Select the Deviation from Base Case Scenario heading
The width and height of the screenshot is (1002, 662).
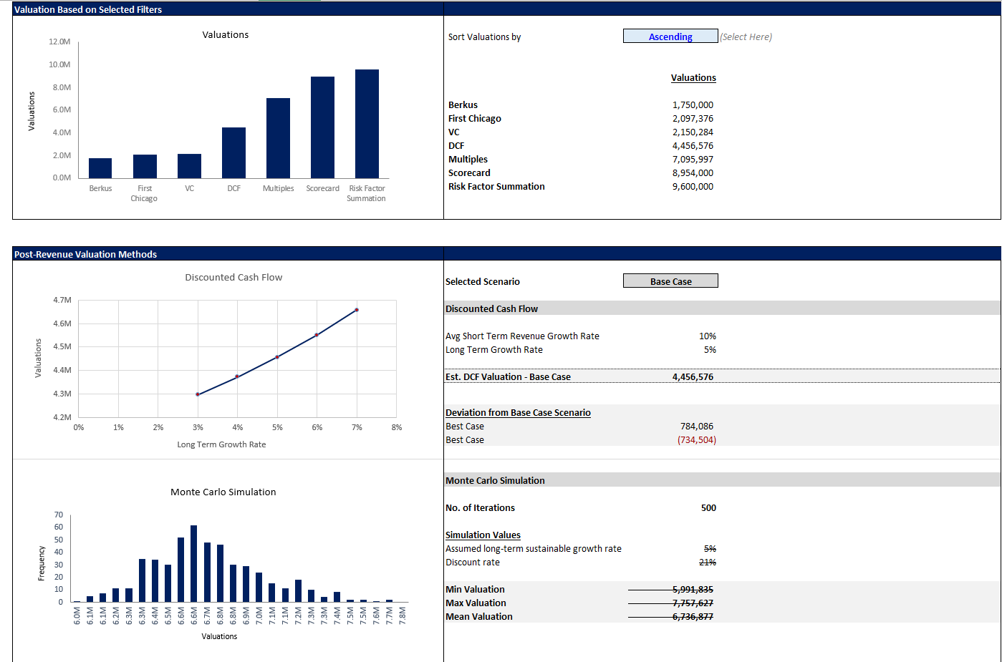pos(518,412)
